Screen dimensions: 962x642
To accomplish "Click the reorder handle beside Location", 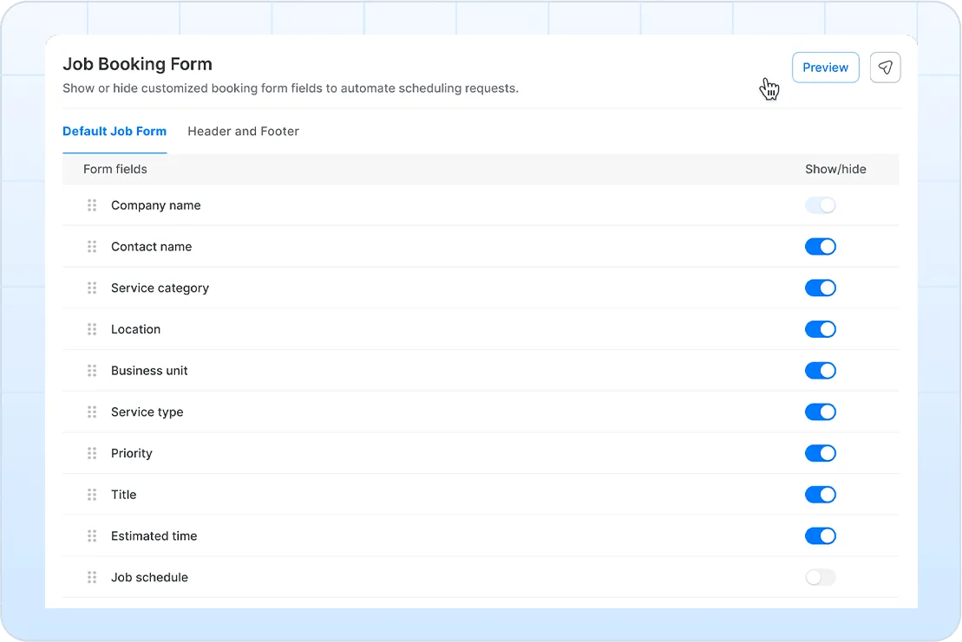I will click(92, 329).
